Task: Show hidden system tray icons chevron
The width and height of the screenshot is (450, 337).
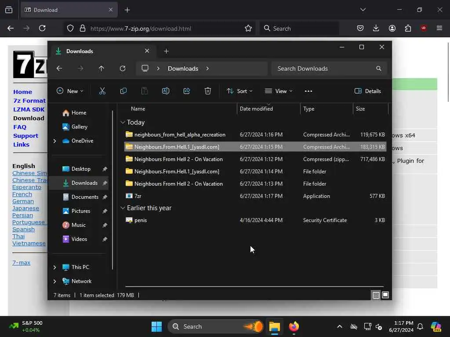Action: [x=340, y=326]
